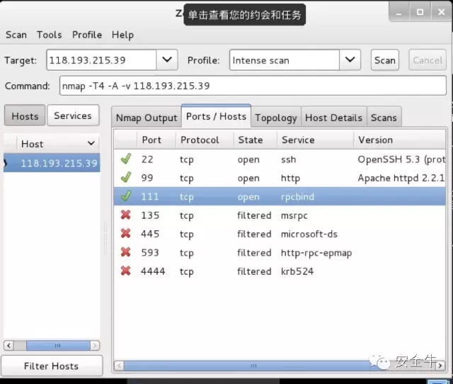Toggle the Services view button
This screenshot has width=453, height=384.
pos(73,115)
